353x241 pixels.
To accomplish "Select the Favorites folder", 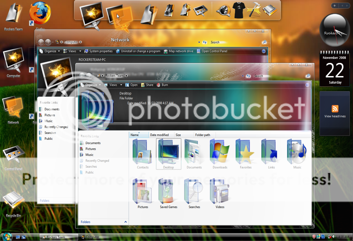I will click(x=245, y=154).
